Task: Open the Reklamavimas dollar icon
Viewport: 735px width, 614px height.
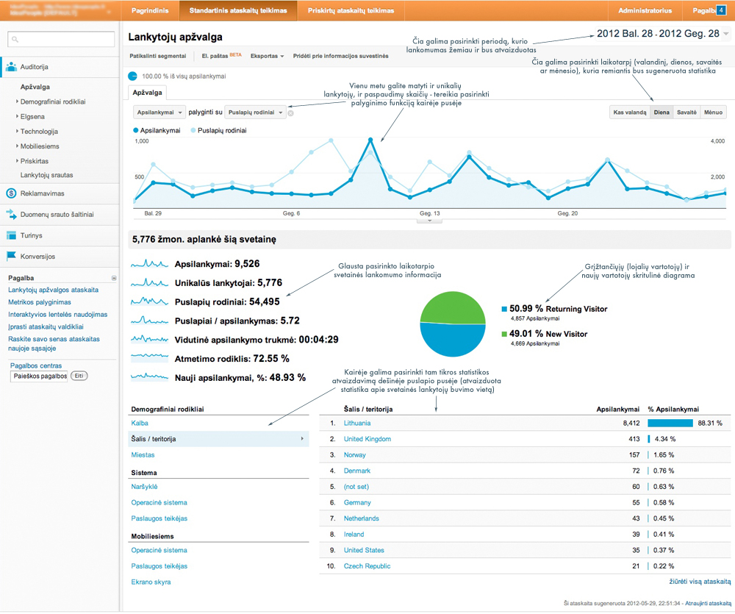Action: pos(11,193)
